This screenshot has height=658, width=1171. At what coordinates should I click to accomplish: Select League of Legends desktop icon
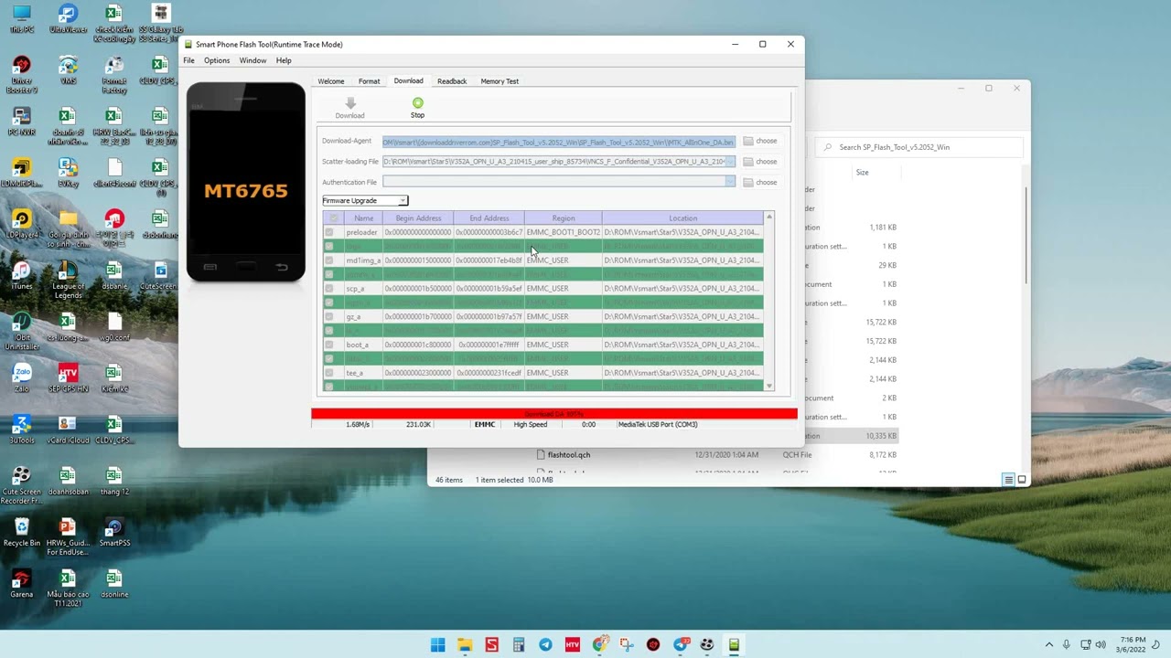(68, 280)
